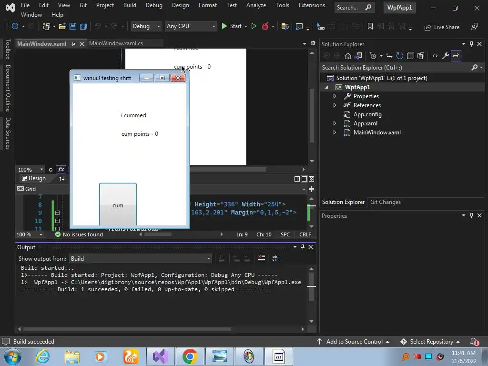Refresh the Solution Explorer
Screen dimensions: 488x366
400,56
